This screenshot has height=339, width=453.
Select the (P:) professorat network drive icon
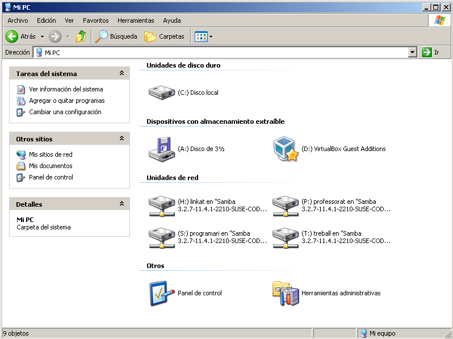point(286,205)
